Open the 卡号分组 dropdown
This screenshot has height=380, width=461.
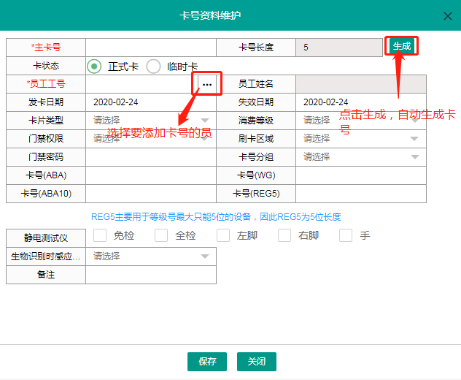pos(360,156)
